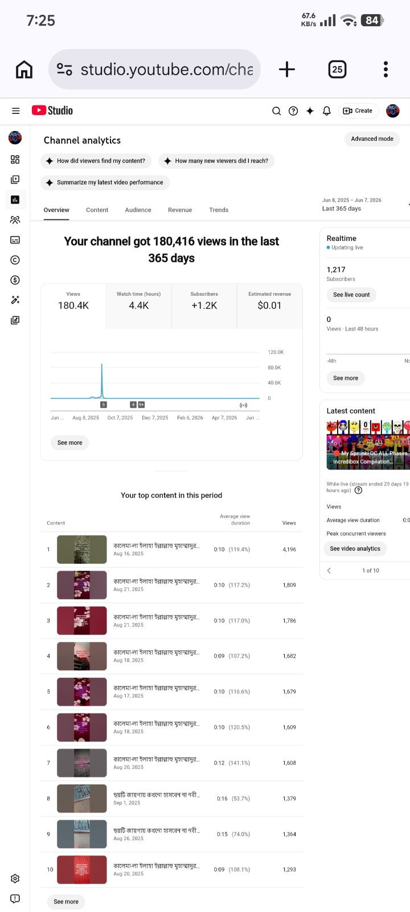Click the chart marker labeled 9+

141,405
